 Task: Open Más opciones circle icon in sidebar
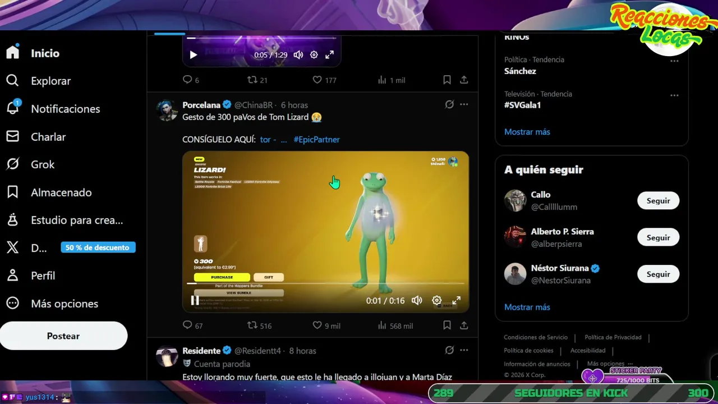[12, 304]
